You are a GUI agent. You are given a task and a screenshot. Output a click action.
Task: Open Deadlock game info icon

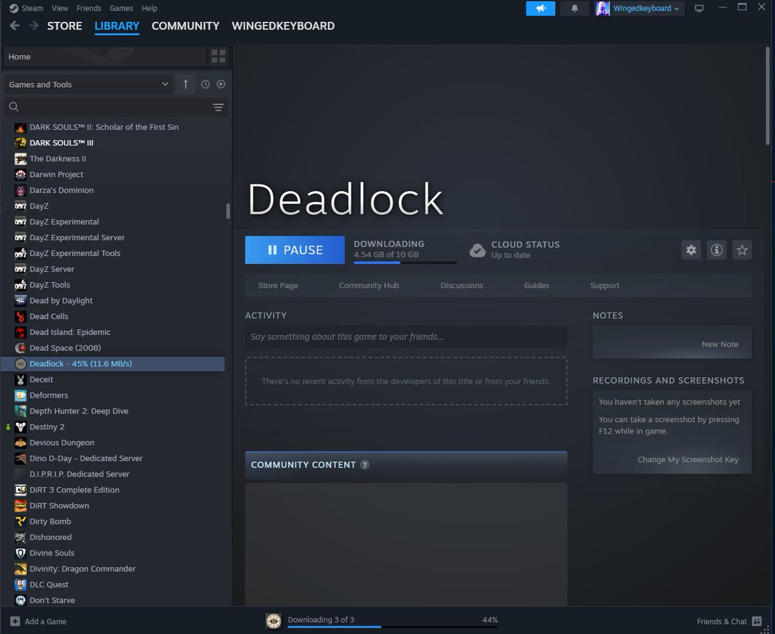[x=716, y=250]
